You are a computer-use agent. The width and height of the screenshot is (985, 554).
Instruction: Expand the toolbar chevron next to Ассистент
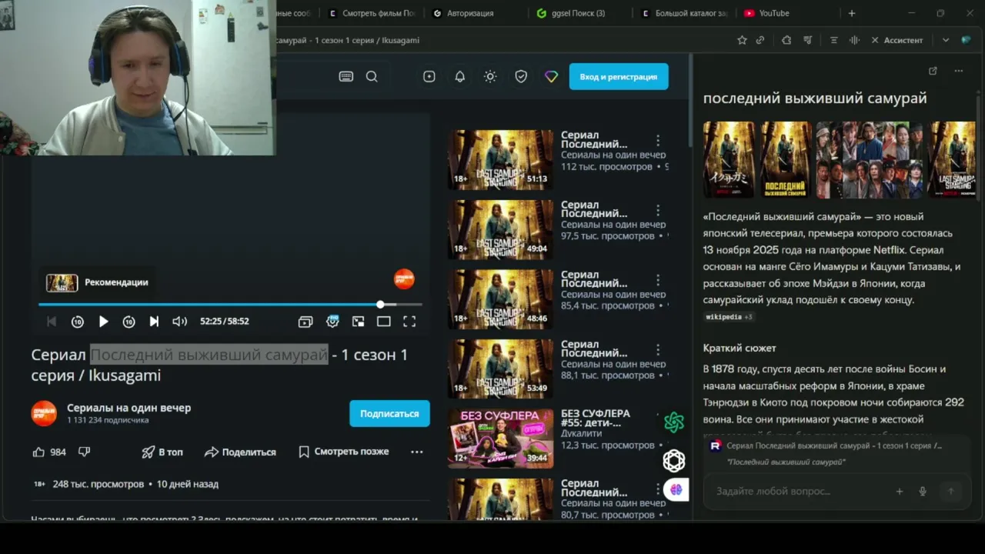946,40
